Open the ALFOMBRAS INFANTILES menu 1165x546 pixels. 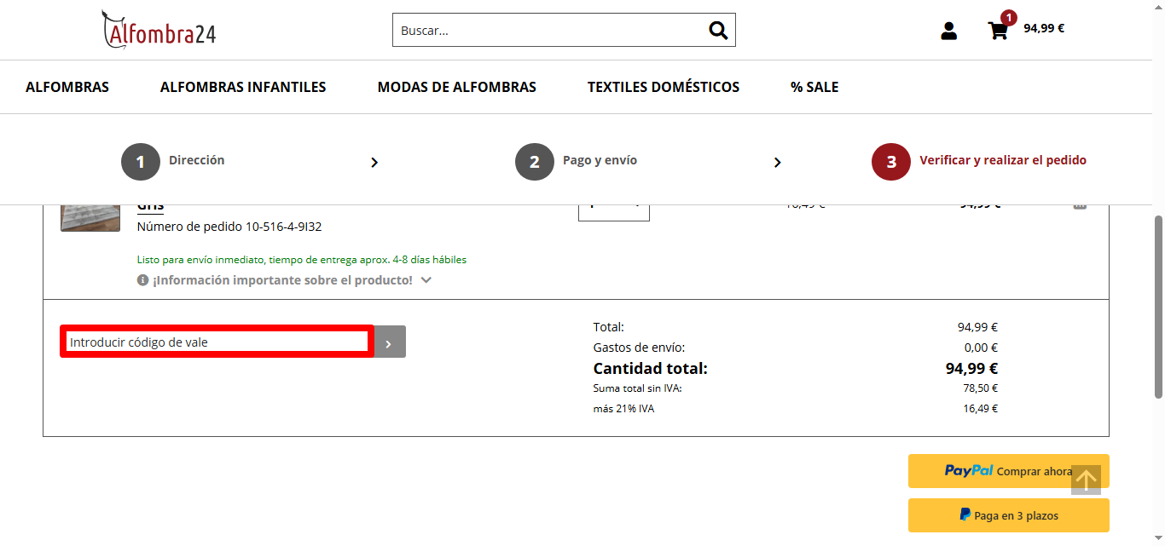243,87
